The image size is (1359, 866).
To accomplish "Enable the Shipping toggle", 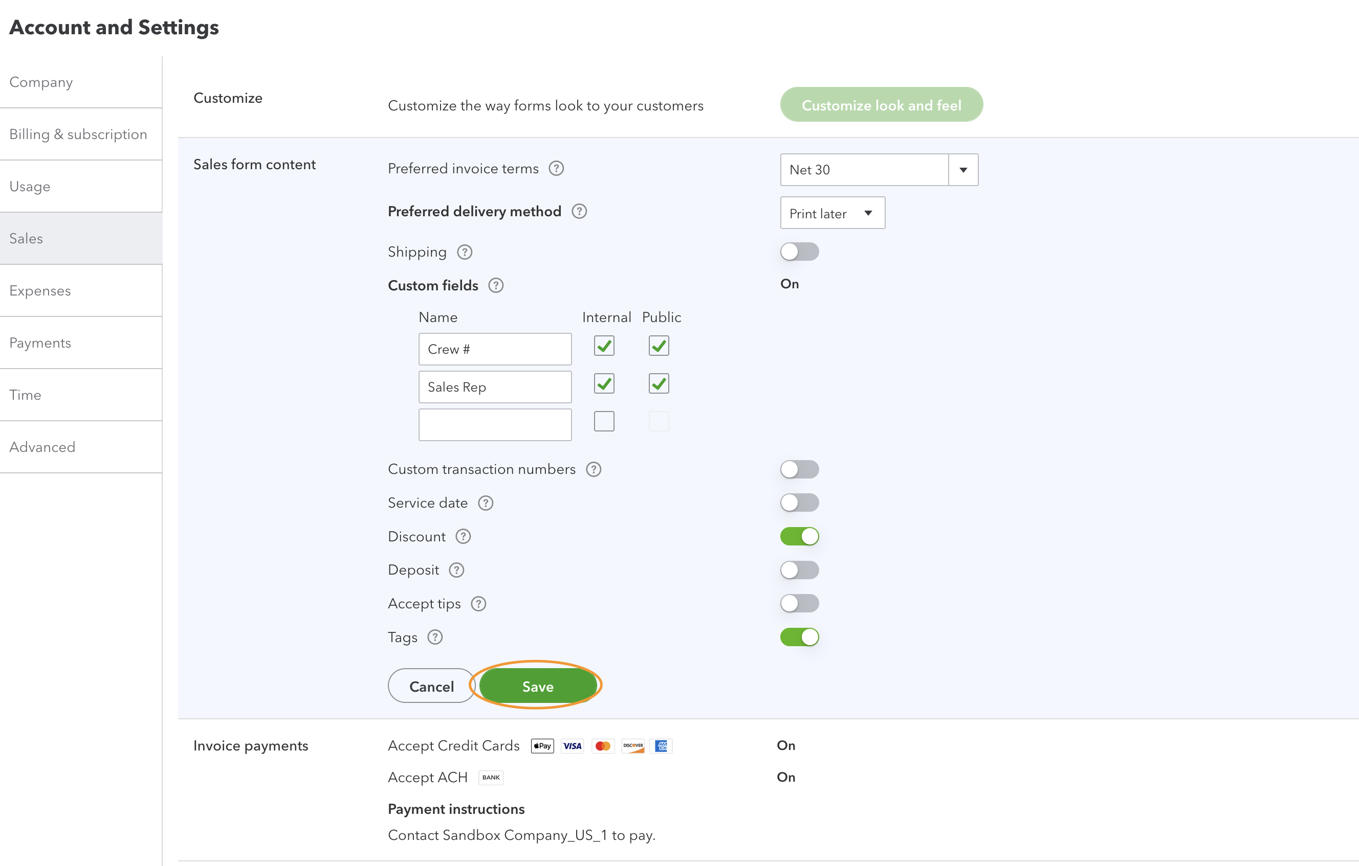I will 799,252.
